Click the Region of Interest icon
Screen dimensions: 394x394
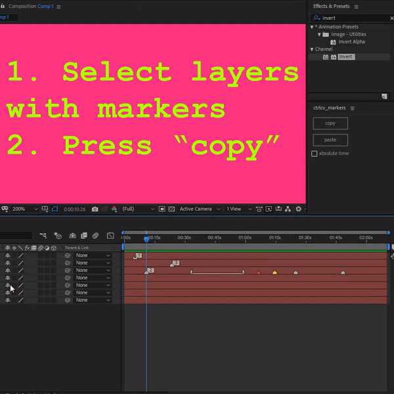(162, 209)
